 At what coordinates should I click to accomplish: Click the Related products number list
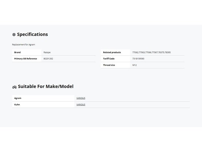[x=151, y=52]
